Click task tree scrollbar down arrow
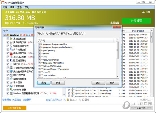Image resolution: width=156 pixels, height=113 pixels. point(64,94)
